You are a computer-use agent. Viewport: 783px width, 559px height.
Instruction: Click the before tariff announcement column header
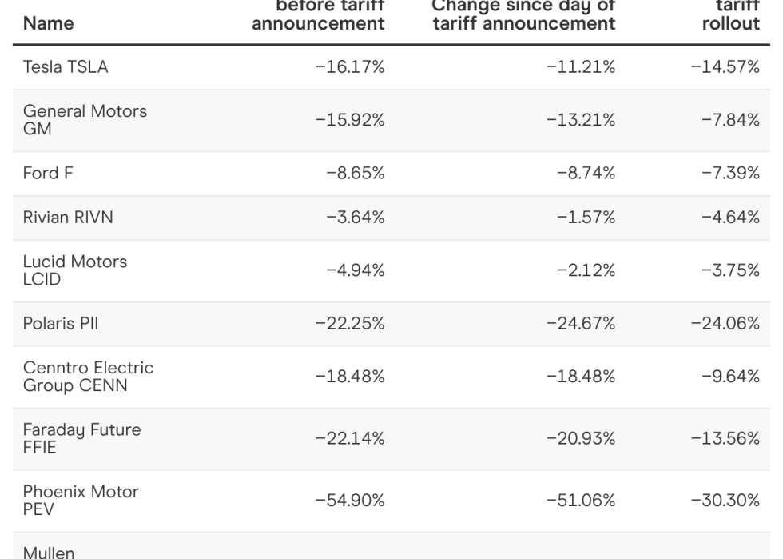[318, 15]
